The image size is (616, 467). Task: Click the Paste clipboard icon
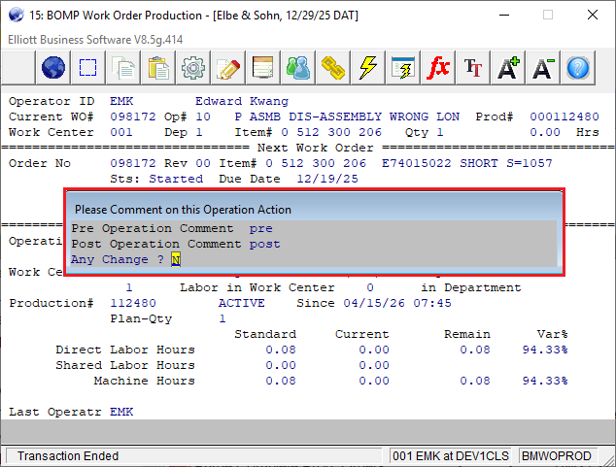click(158, 68)
